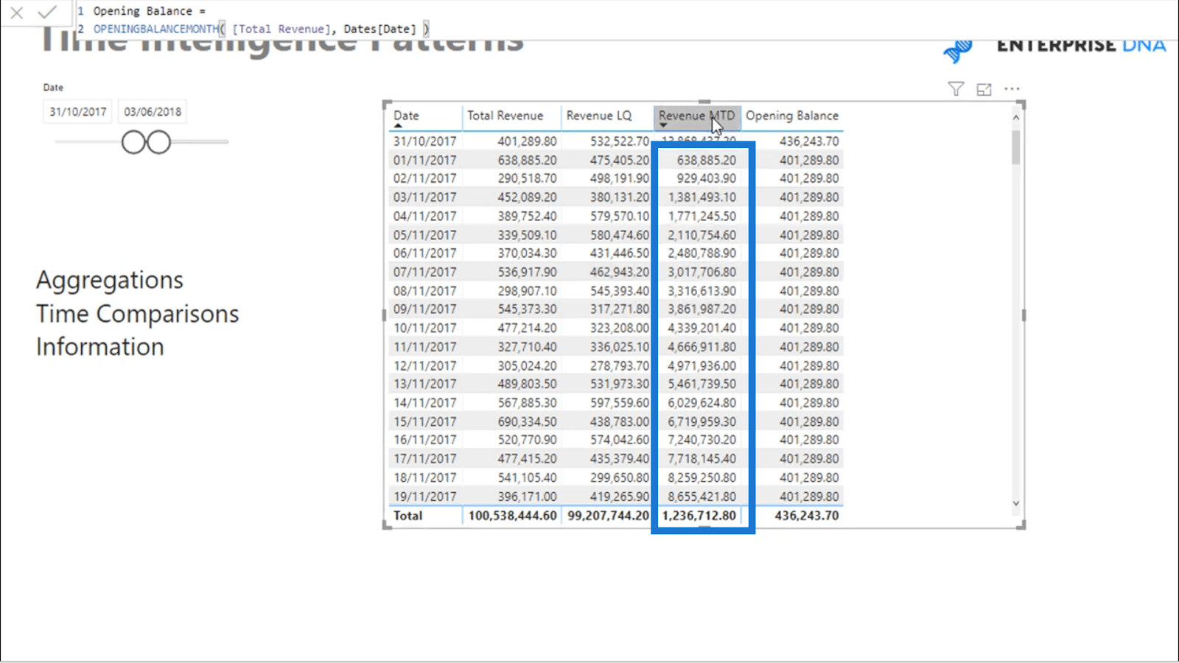Click the formula bar text OPENINGBALANCEMONTH
The width and height of the screenshot is (1179, 663).
pyautogui.click(x=155, y=29)
